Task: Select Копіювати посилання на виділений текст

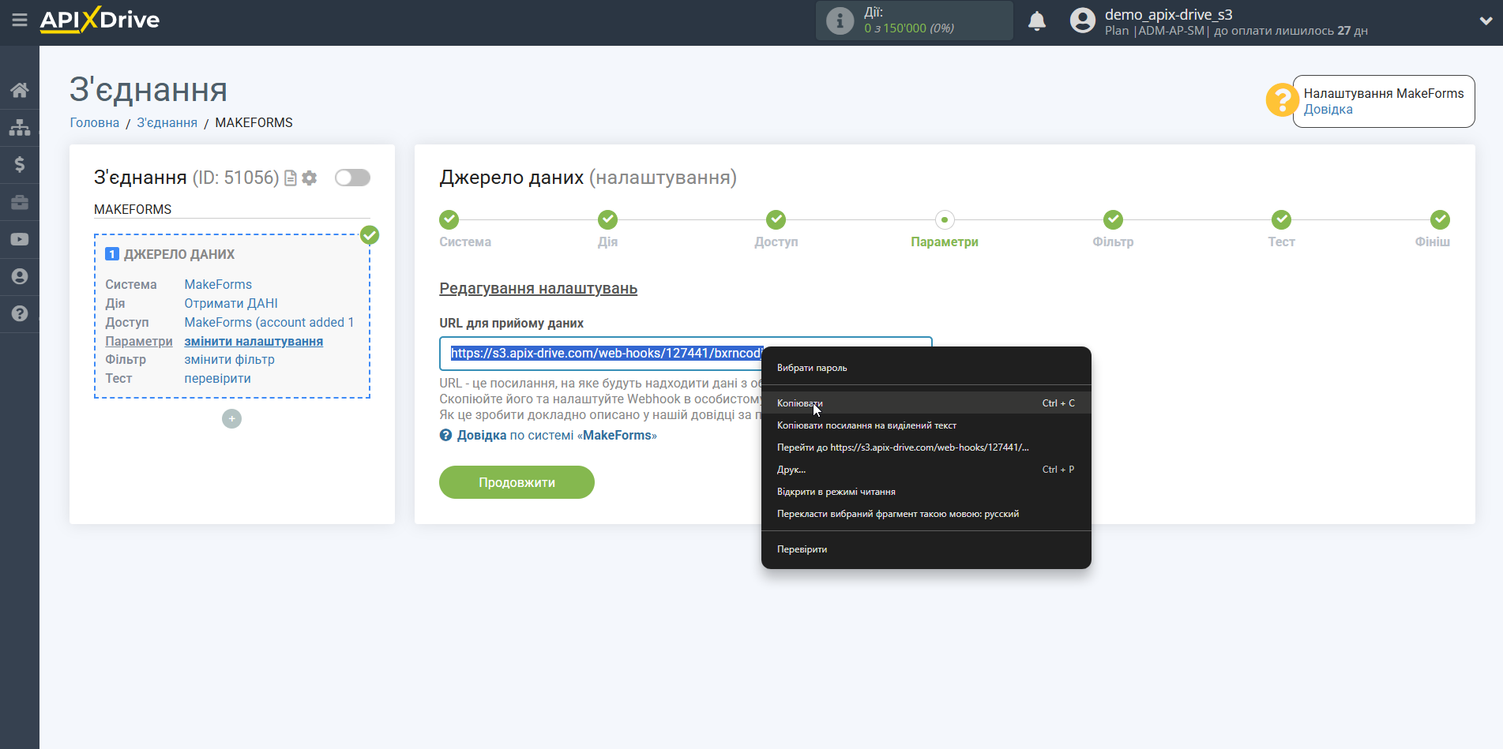Action: click(x=926, y=425)
